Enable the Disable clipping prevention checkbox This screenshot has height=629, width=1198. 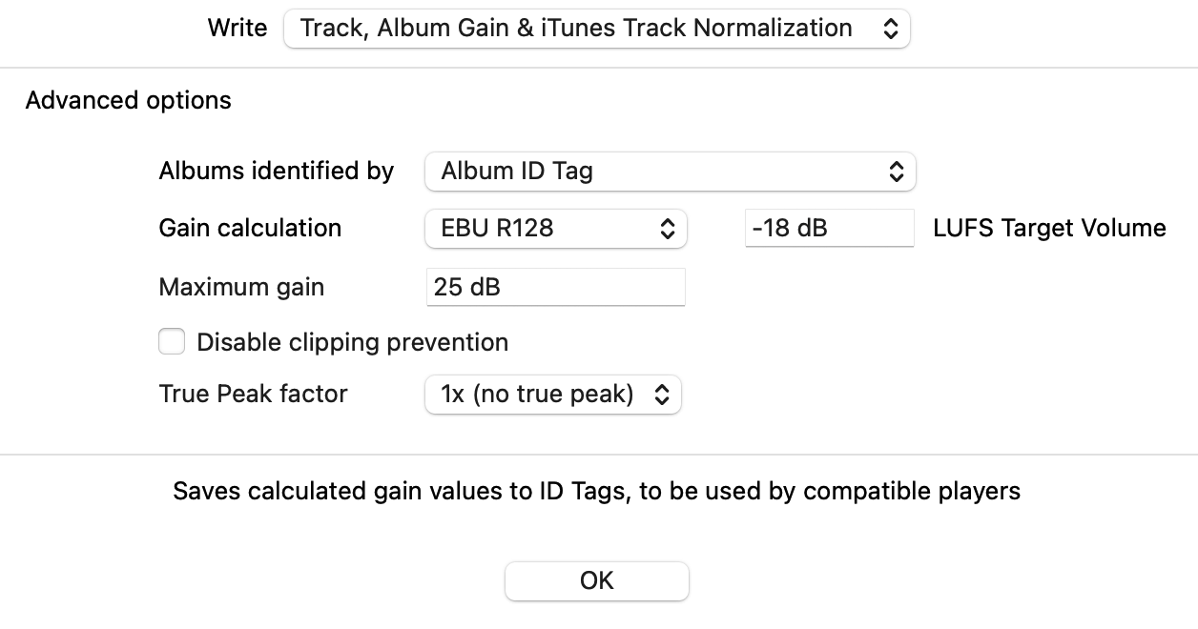click(x=172, y=341)
